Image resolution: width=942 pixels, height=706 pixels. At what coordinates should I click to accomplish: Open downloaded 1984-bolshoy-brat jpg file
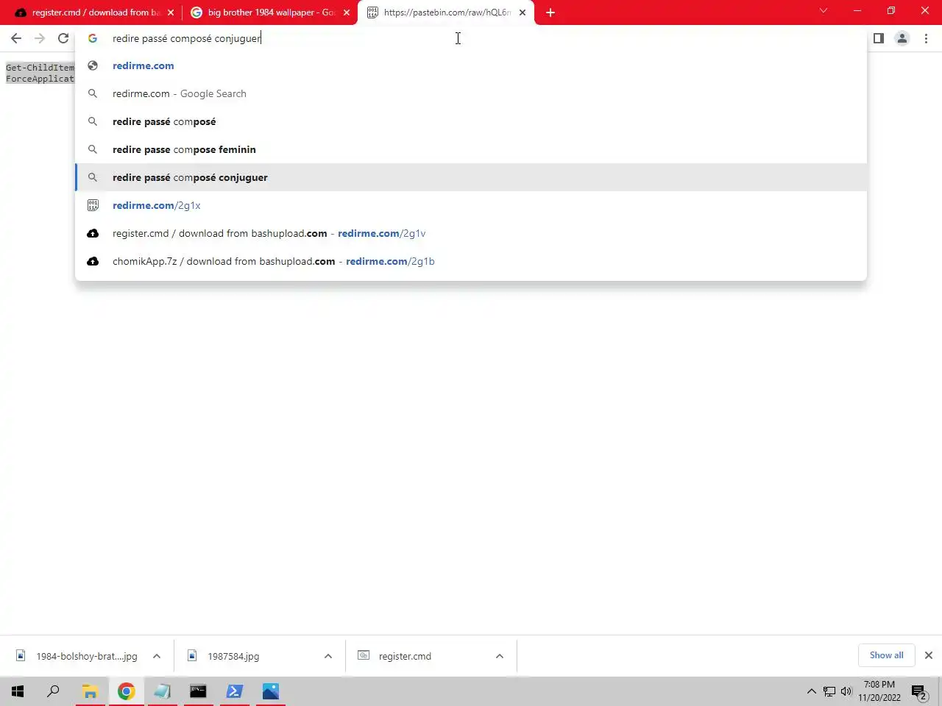[x=77, y=656]
